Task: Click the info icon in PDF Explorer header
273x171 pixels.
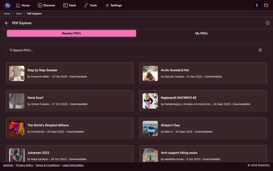Action: 268,23
